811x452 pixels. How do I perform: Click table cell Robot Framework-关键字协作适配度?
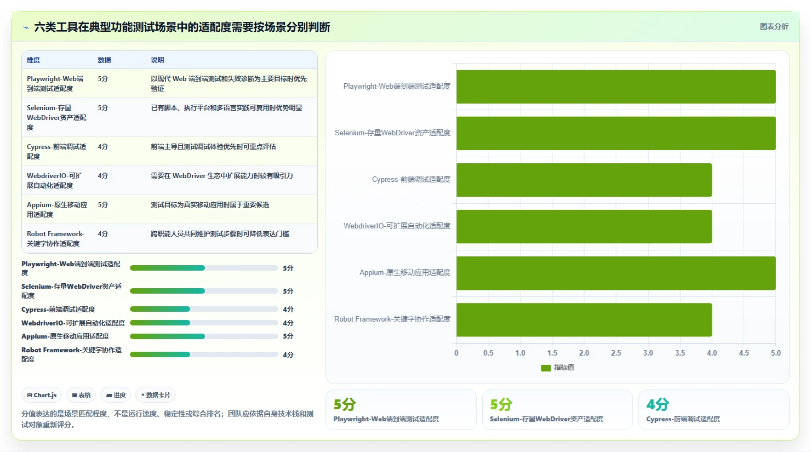coord(57,238)
